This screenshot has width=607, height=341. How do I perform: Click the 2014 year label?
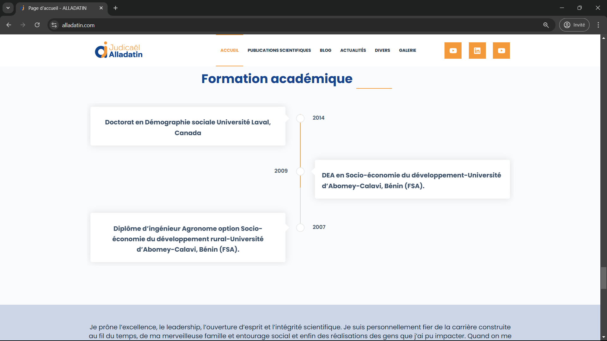point(318,118)
